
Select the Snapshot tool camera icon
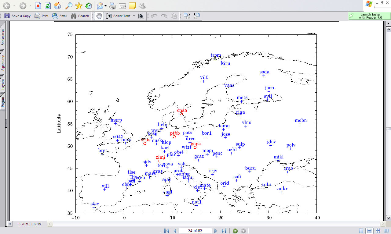[x=141, y=16]
